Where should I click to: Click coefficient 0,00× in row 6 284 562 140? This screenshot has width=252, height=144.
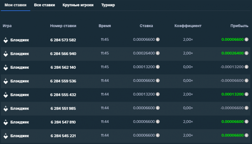[188, 67]
